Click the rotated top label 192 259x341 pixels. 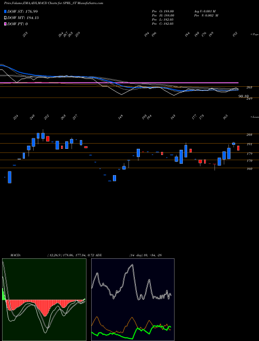[x=235, y=35]
